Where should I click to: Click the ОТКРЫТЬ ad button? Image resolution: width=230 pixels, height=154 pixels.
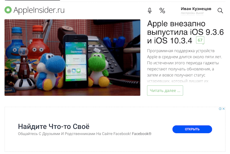(x=192, y=129)
